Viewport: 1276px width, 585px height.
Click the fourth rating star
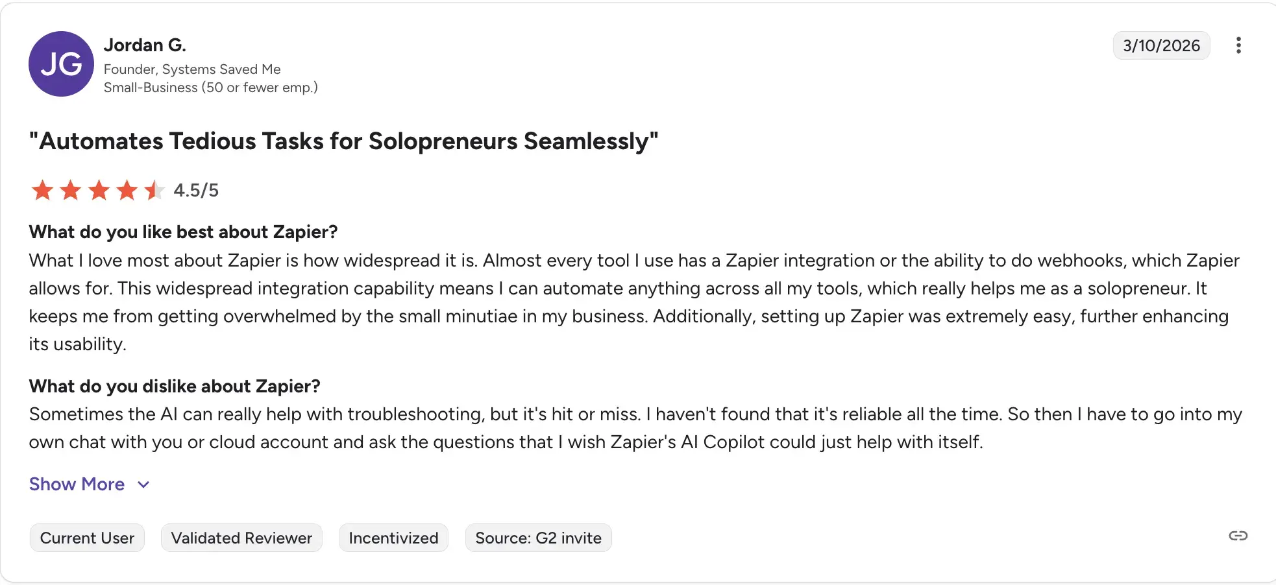[x=127, y=190]
